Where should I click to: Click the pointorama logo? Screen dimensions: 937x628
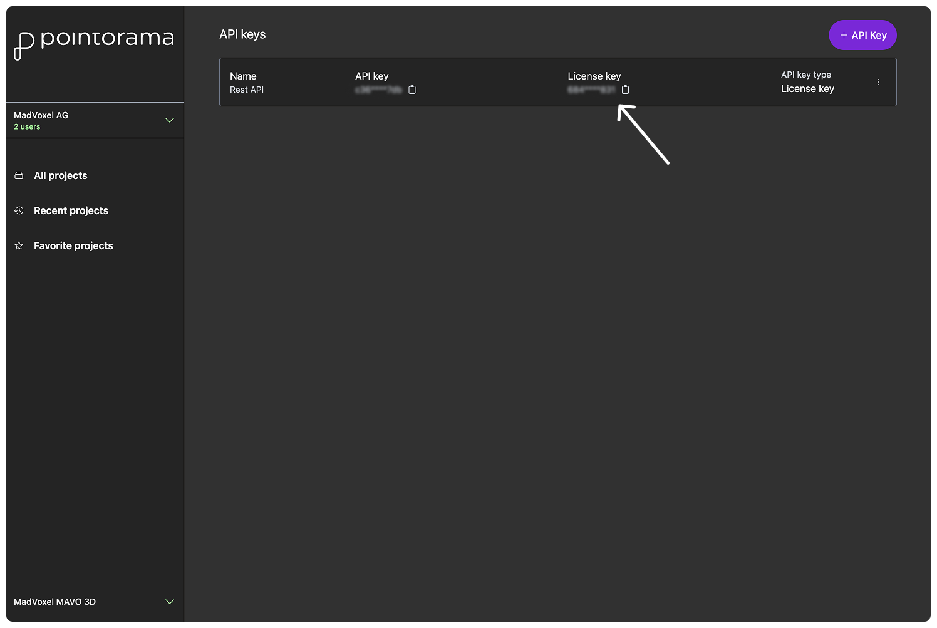(x=94, y=43)
